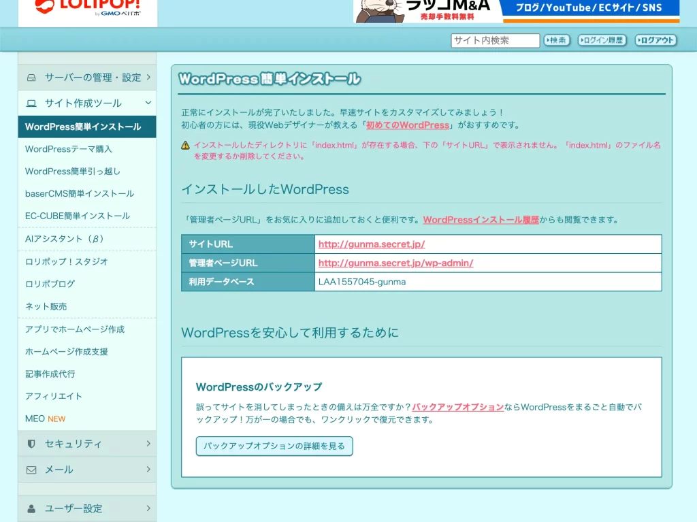This screenshot has height=522, width=697.
Task: Click the laptop icon for site tools
Action: coord(31,103)
